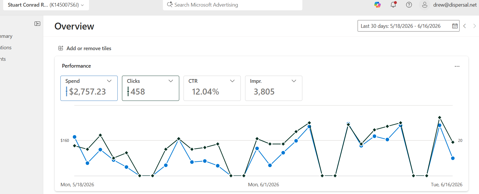Go to the next date range
Image resolution: width=479 pixels, height=194 pixels.
(474, 26)
